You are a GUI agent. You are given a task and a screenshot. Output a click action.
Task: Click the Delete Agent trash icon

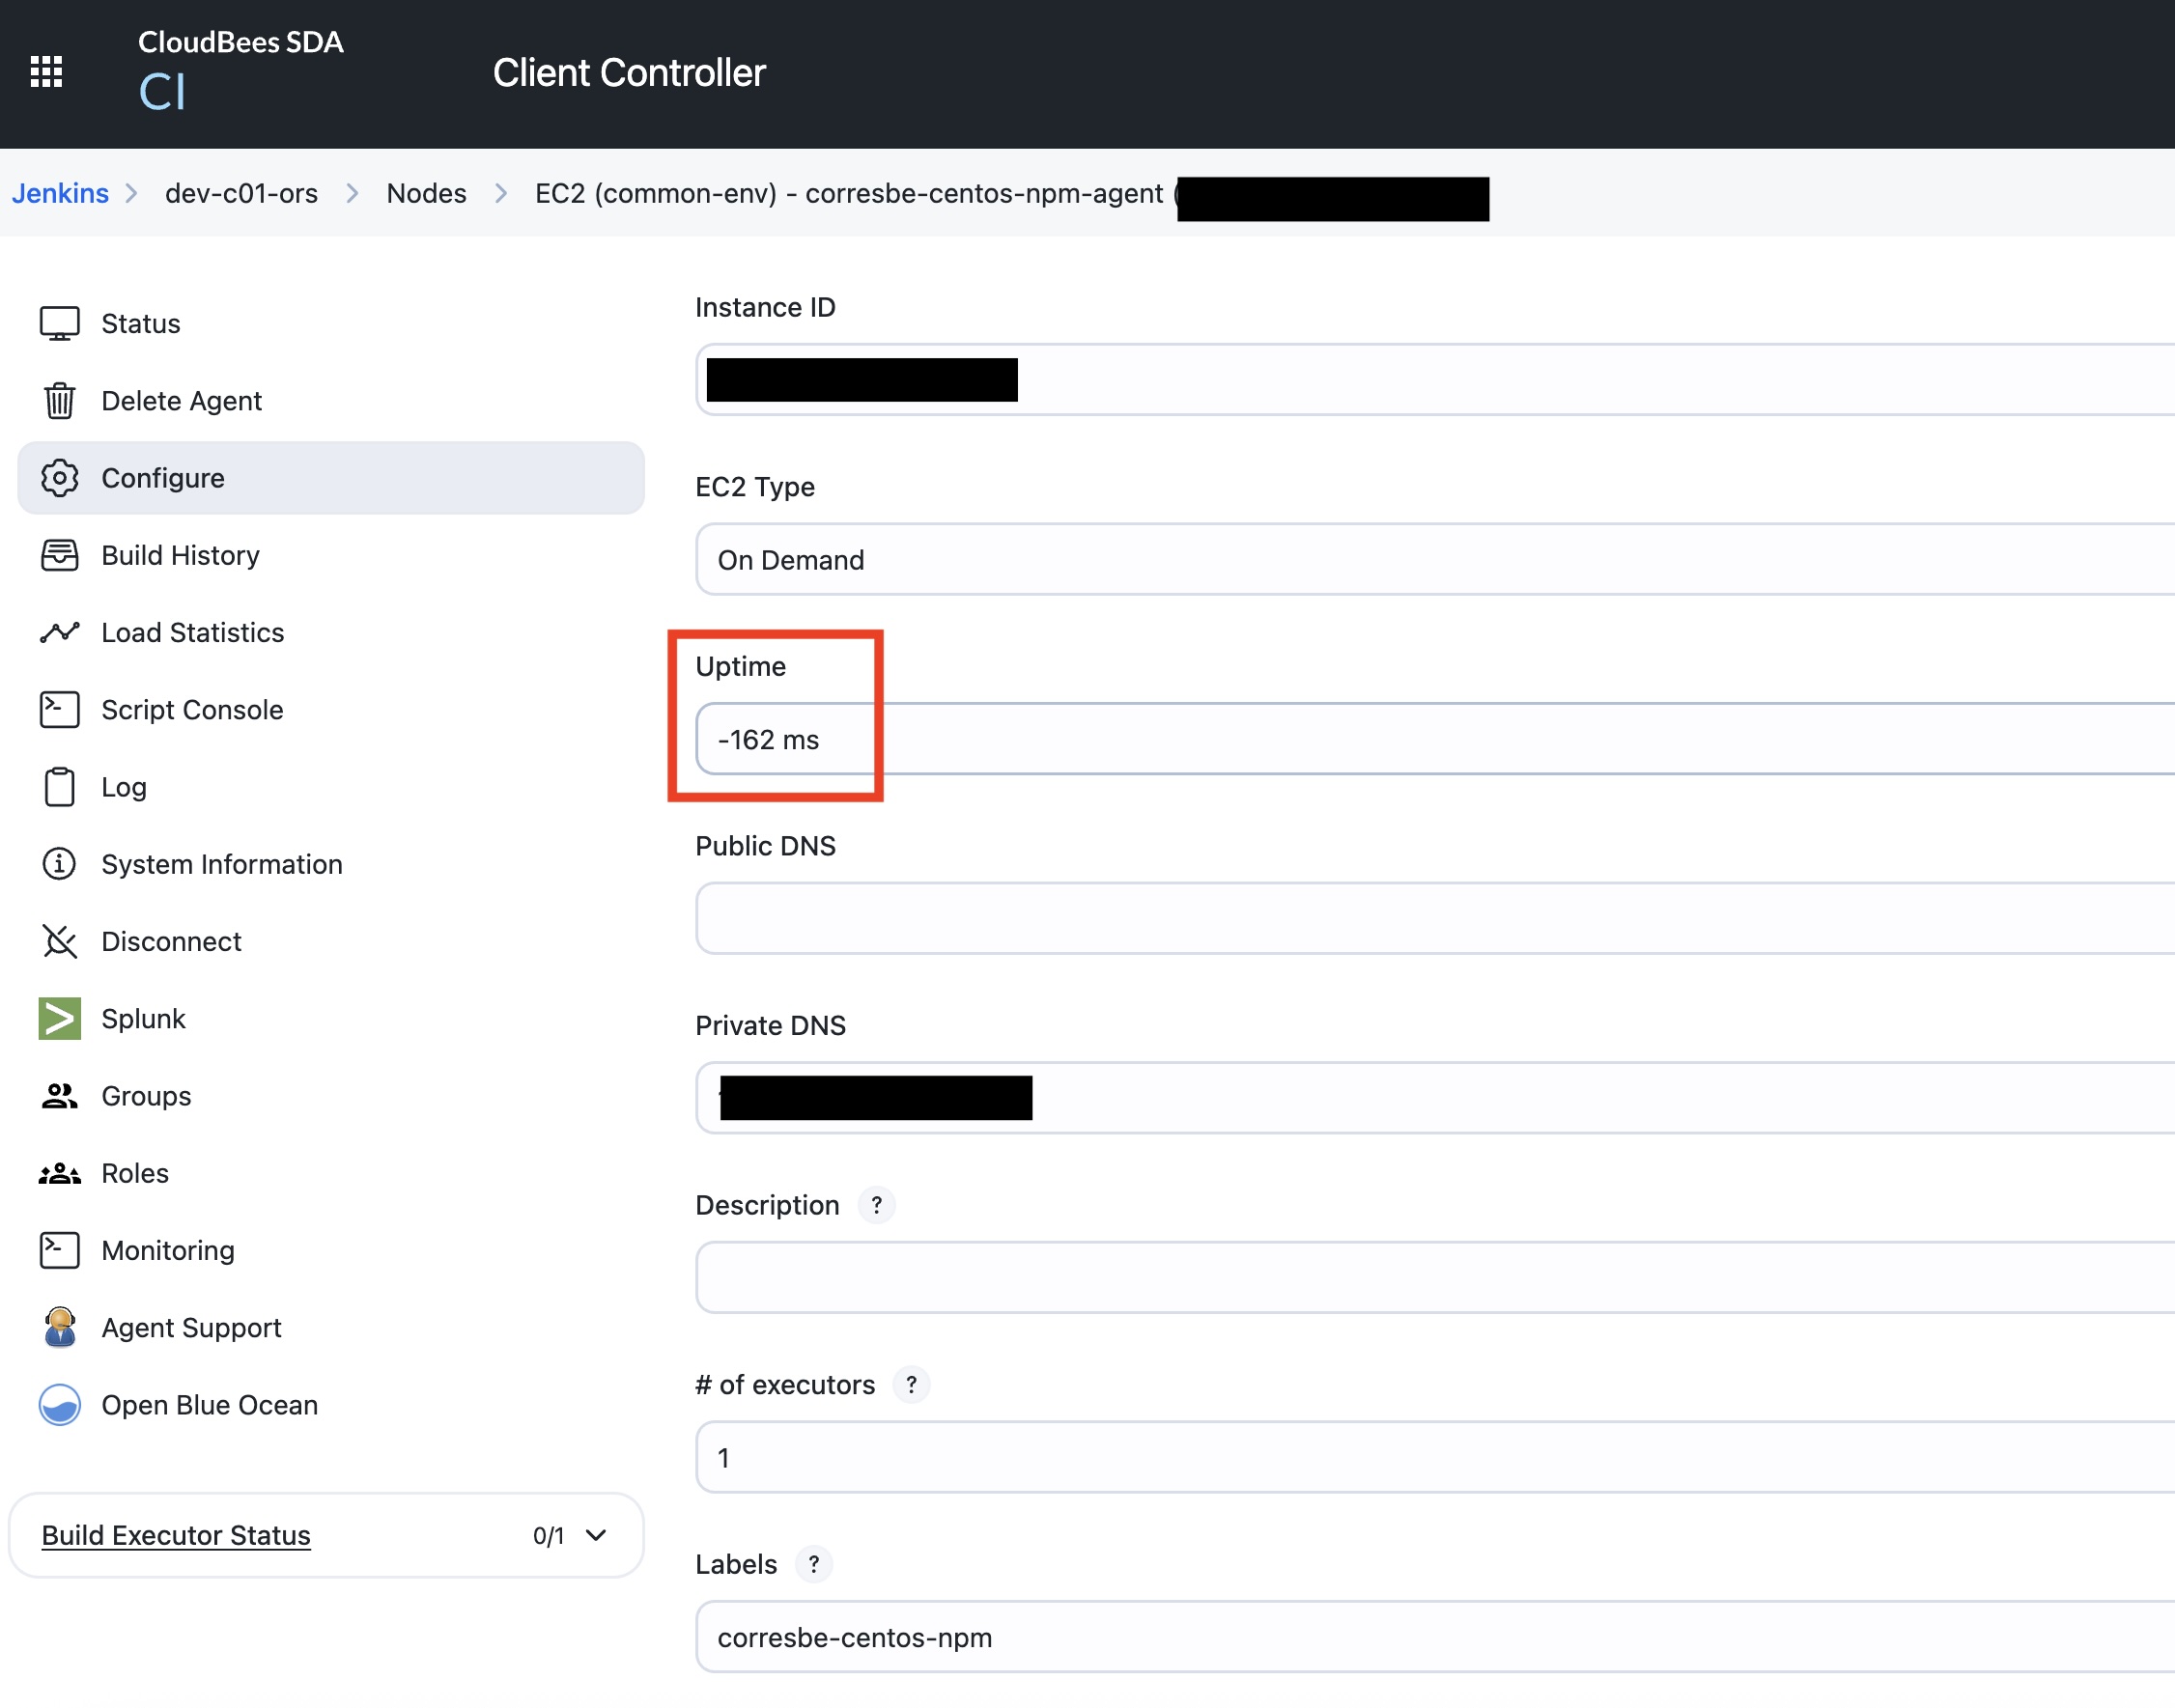59,401
